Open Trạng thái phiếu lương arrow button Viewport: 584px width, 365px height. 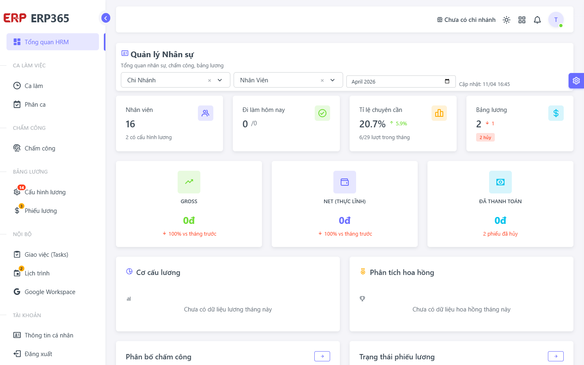tap(556, 356)
